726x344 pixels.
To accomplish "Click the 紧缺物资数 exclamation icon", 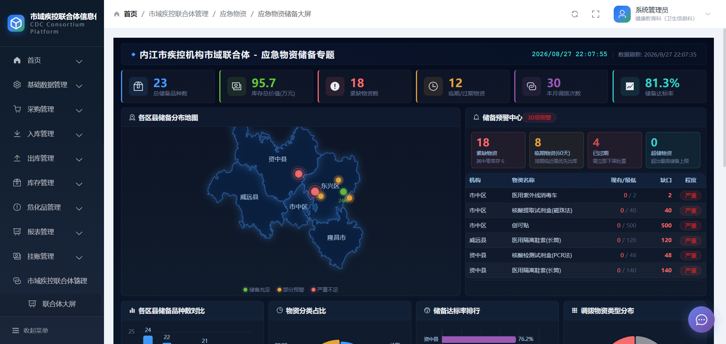I will point(335,86).
